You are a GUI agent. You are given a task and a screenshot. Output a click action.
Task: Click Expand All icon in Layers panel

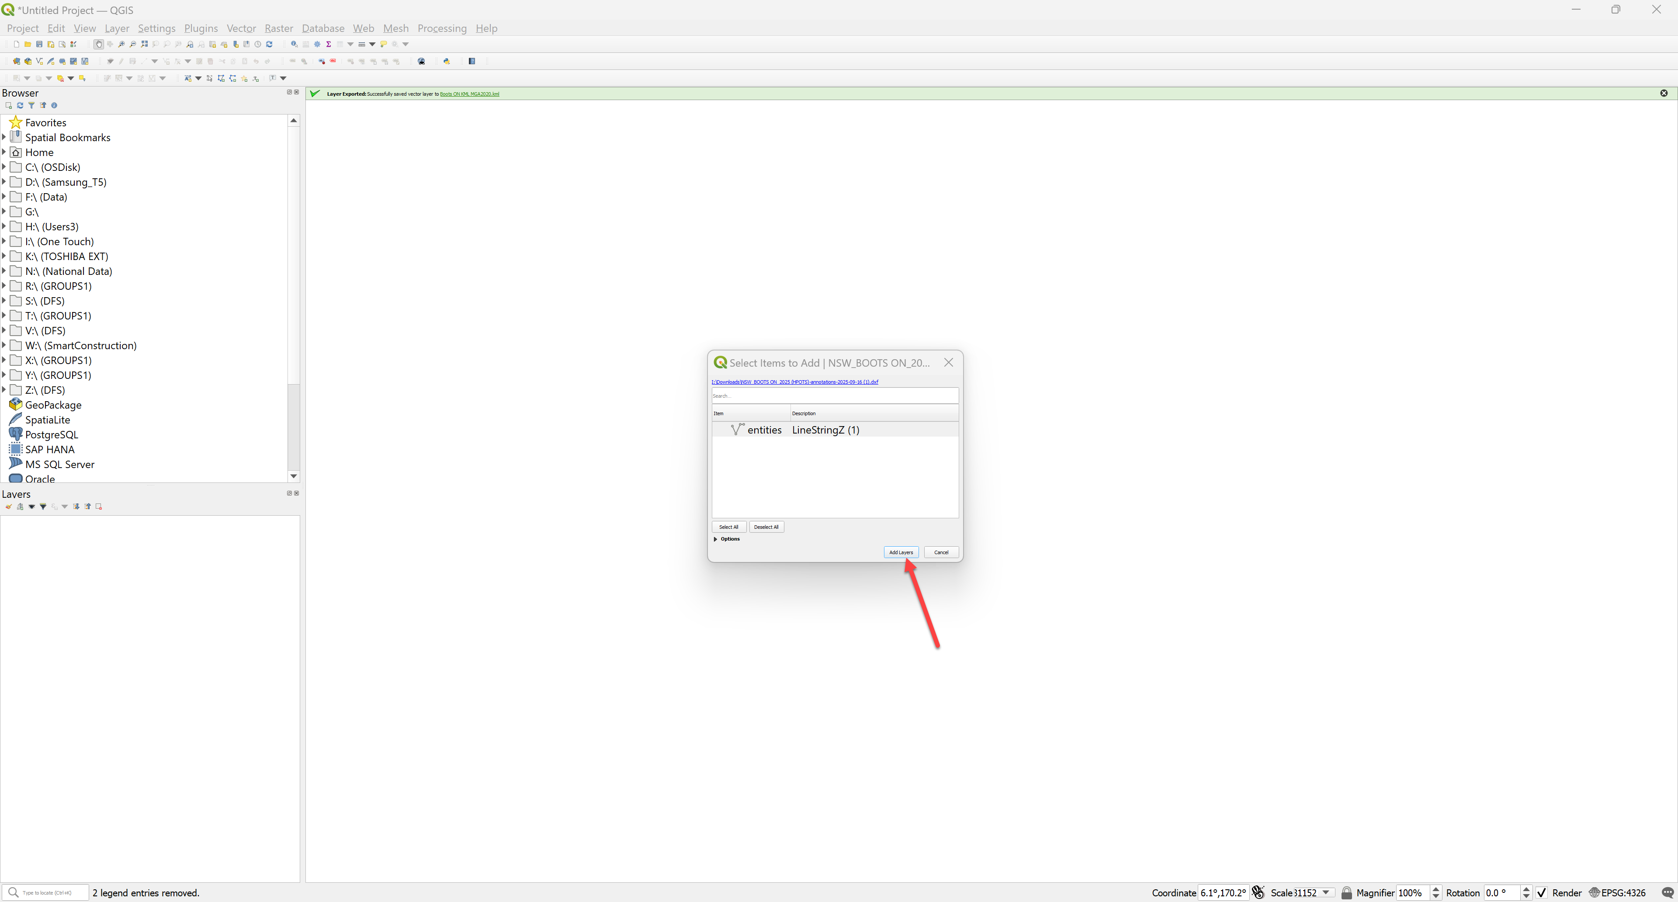tap(76, 507)
